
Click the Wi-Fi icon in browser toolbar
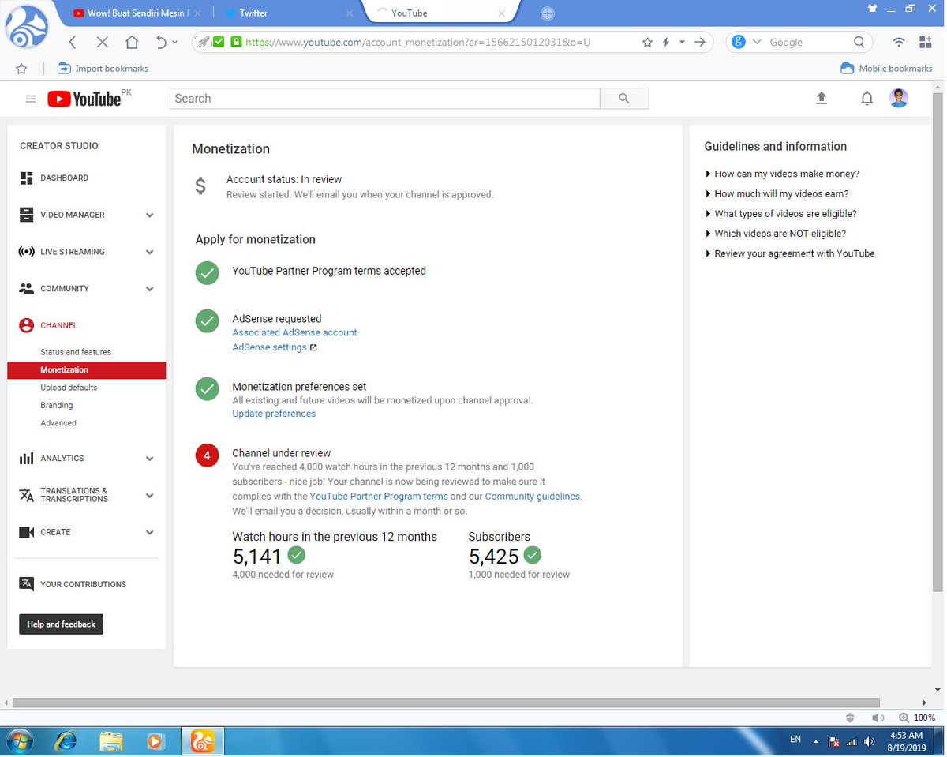coord(899,43)
